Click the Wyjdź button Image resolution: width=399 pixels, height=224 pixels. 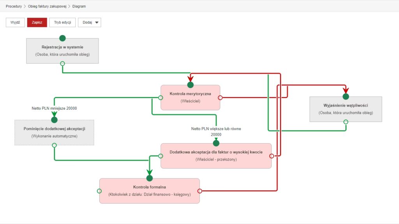tap(16, 22)
